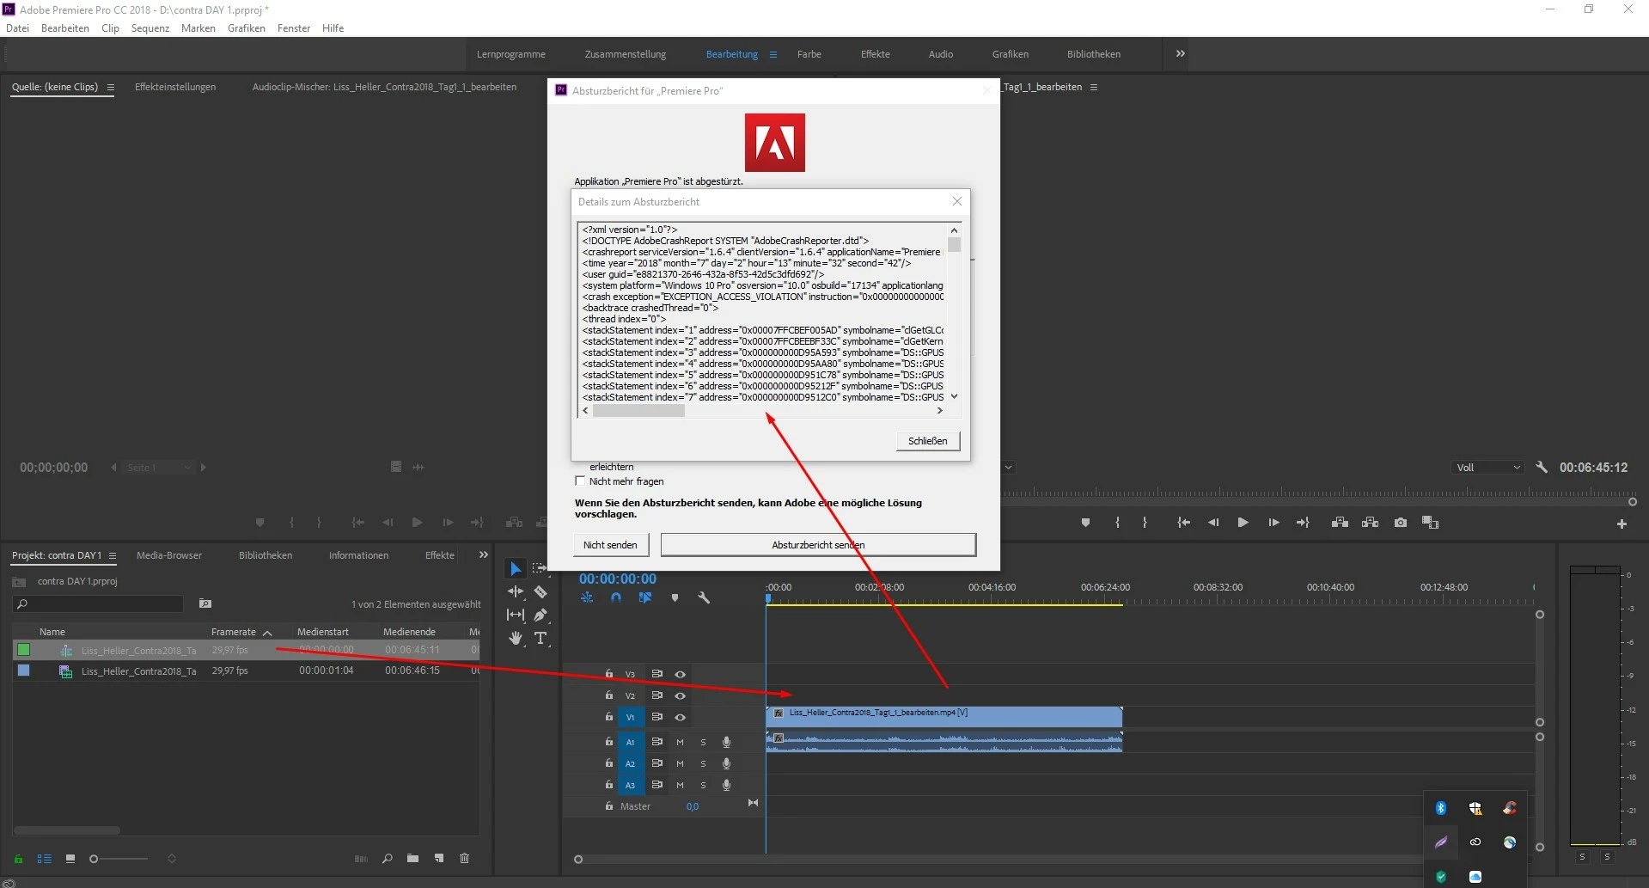
Task: Select the Pen tool
Action: tap(541, 615)
